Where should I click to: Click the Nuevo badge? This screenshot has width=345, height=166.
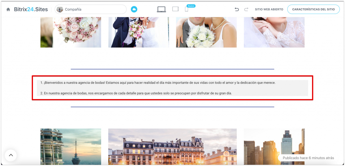click(191, 6)
